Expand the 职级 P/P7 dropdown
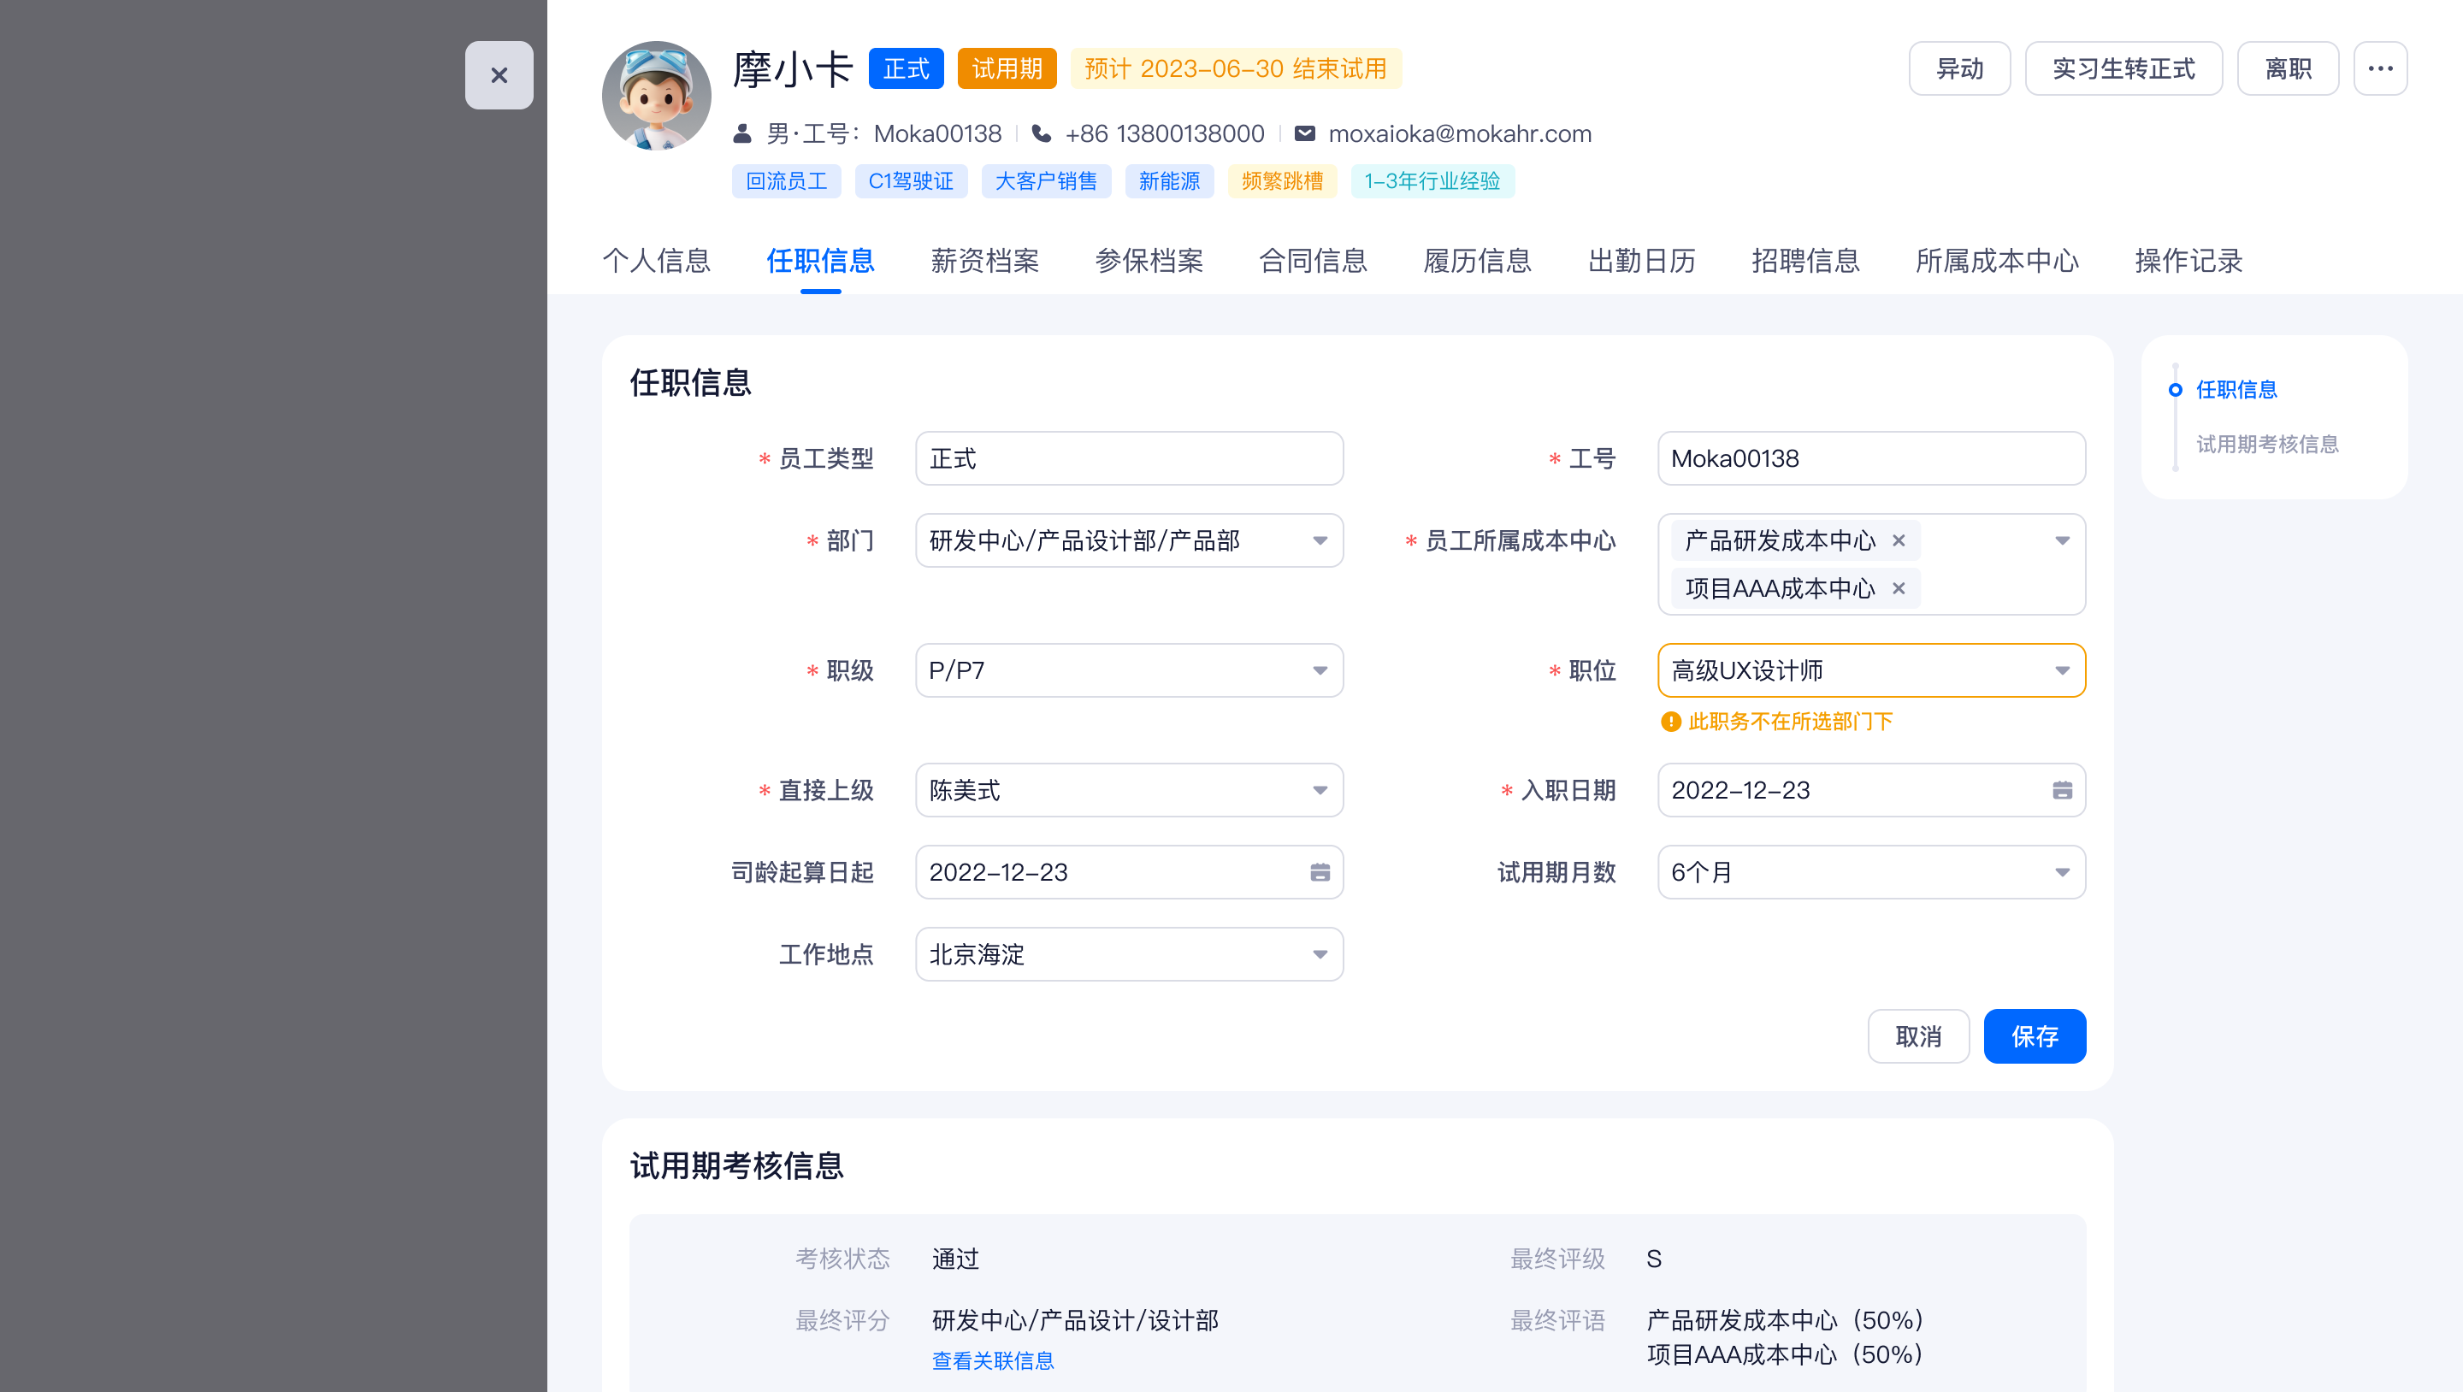Viewport: 2463px width, 1392px height. pos(1320,670)
